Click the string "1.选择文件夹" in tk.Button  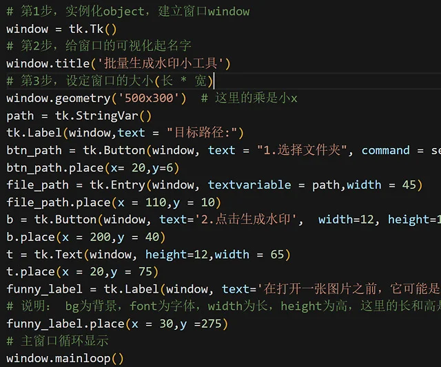pos(302,150)
